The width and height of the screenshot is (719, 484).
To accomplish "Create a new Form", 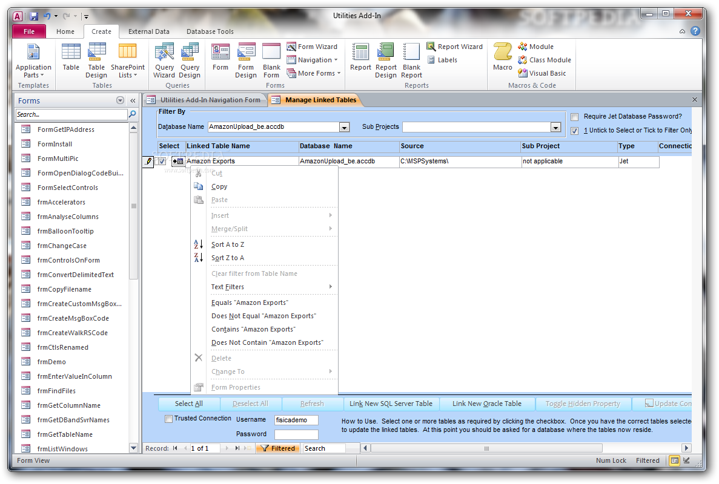I will point(220,57).
